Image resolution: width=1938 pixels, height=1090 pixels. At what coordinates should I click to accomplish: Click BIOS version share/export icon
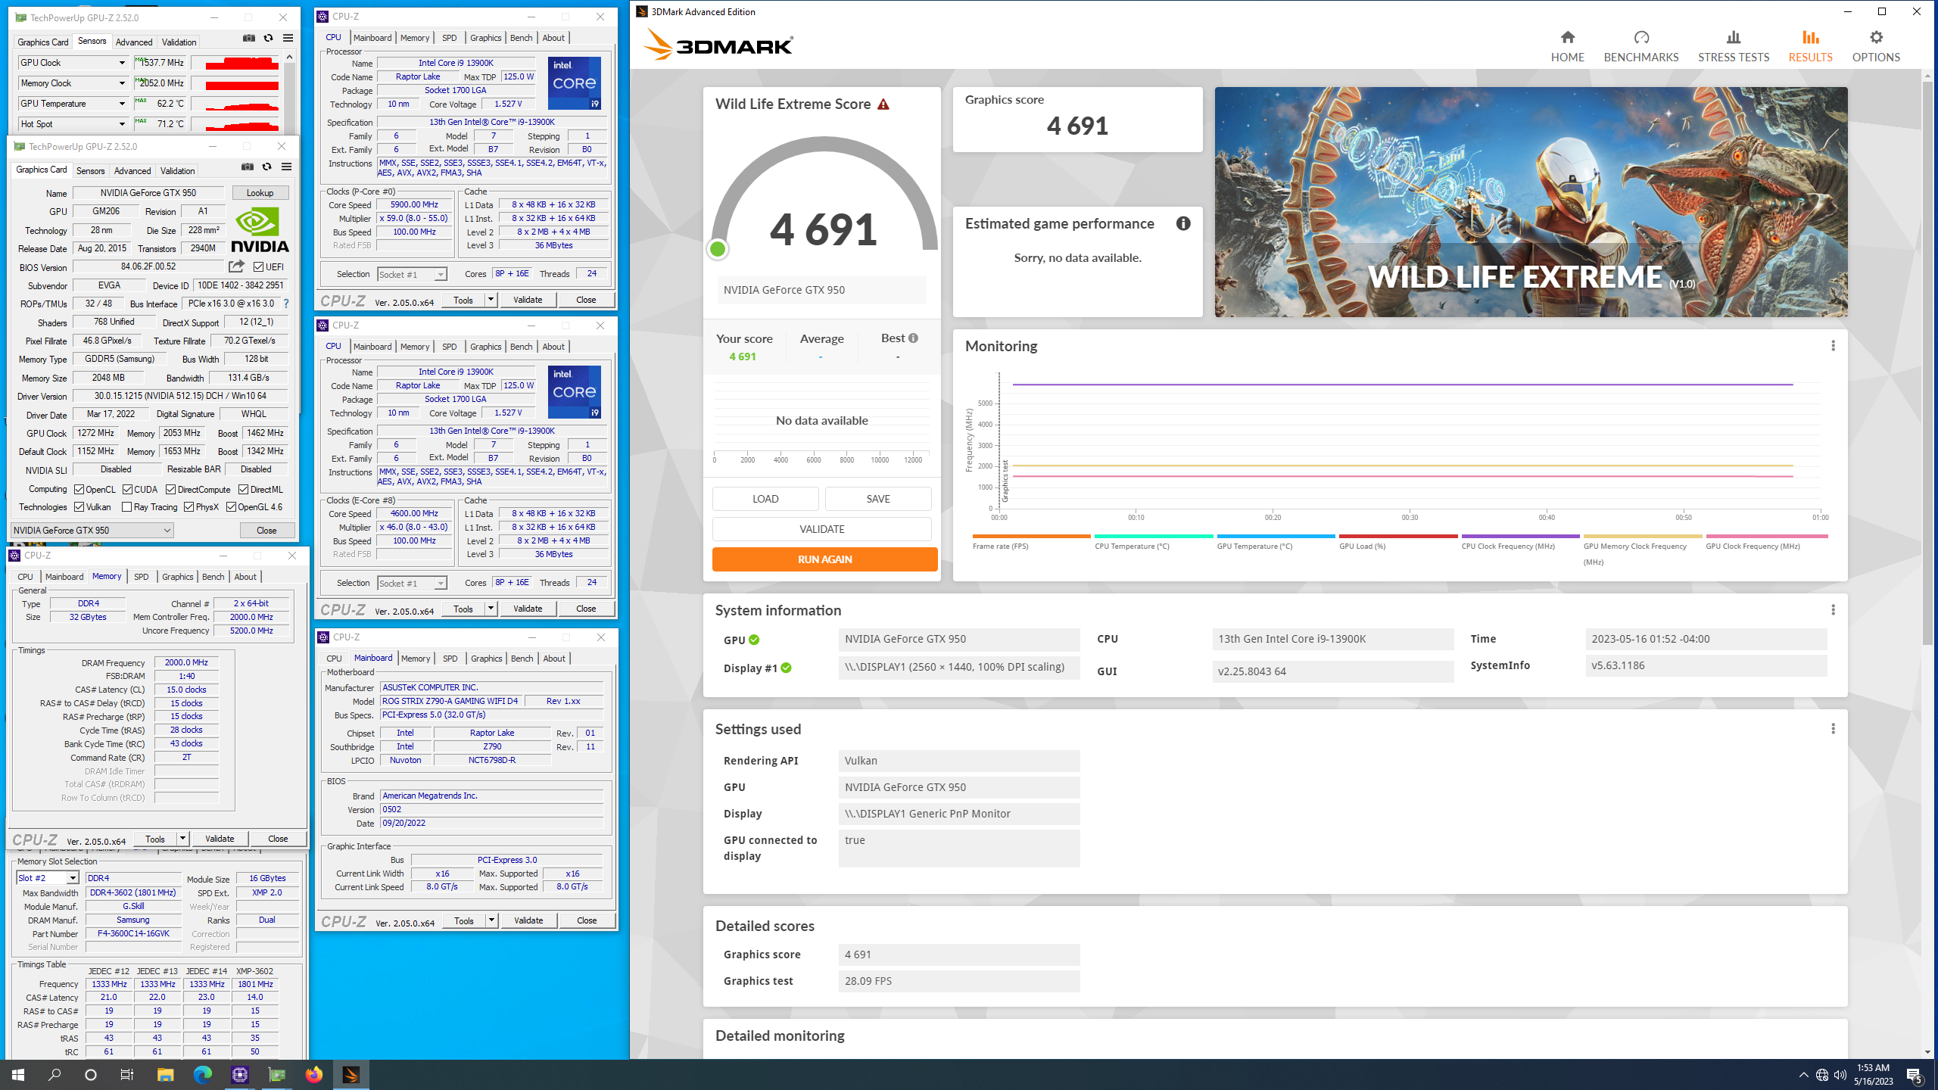click(236, 266)
